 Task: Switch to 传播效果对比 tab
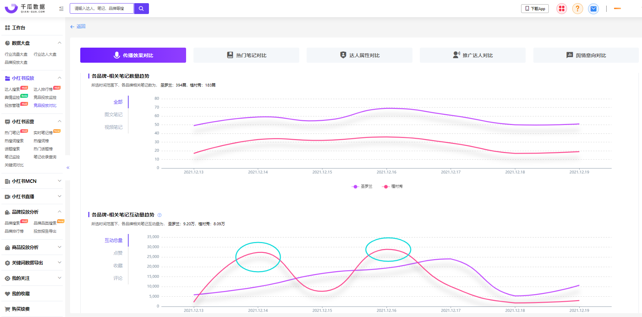133,55
